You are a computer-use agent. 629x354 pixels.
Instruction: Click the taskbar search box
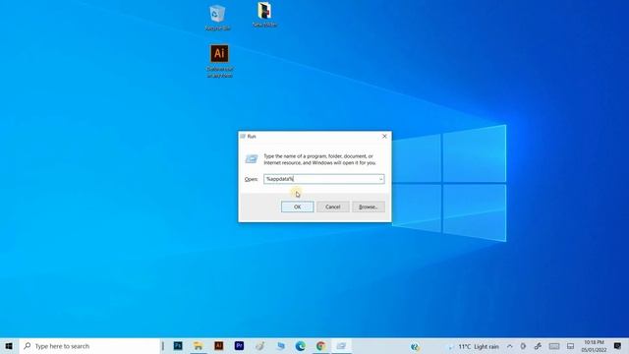pyautogui.click(x=89, y=346)
